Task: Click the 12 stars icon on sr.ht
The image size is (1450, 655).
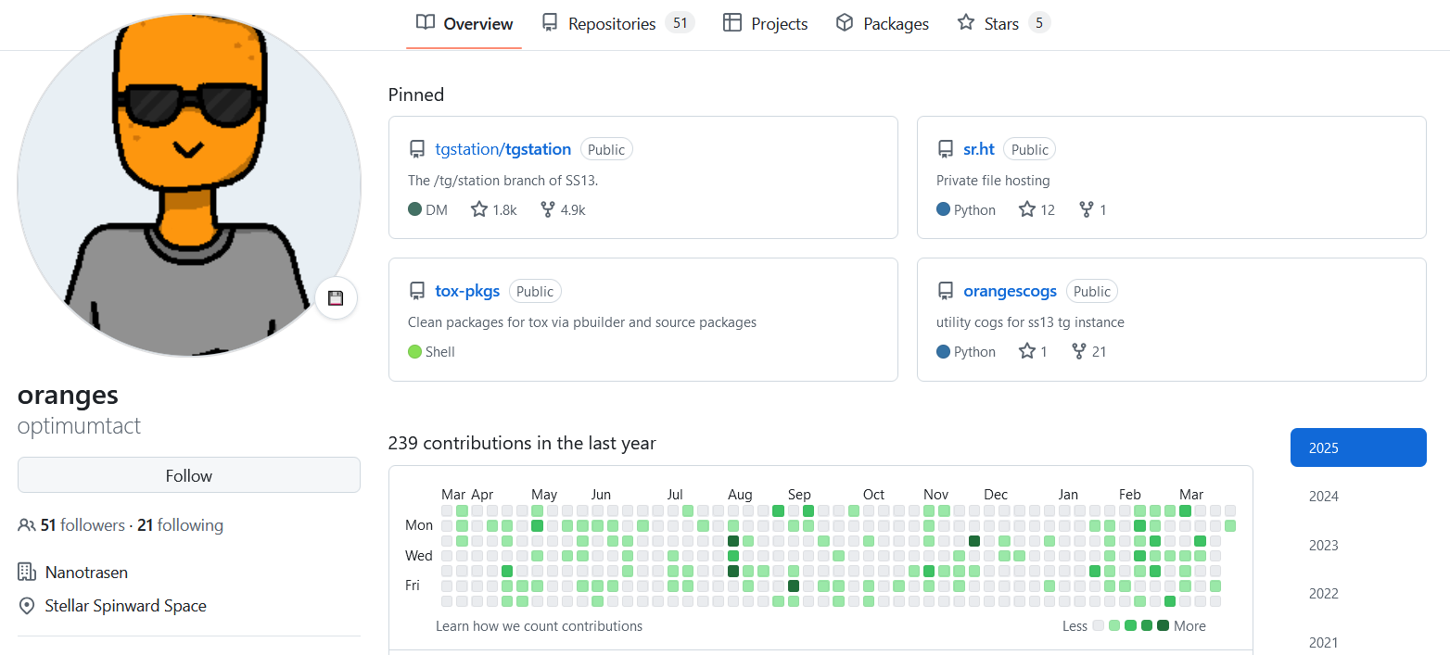Action: (1027, 209)
